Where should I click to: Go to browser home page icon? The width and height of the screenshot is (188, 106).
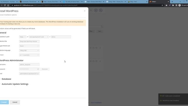tap(8, 5)
